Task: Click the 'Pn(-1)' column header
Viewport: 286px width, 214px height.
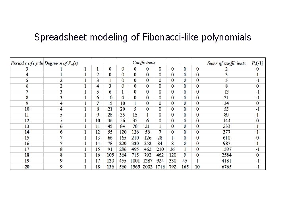Action: [257, 63]
